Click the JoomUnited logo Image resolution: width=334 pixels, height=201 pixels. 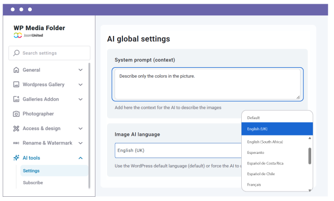coord(28,35)
